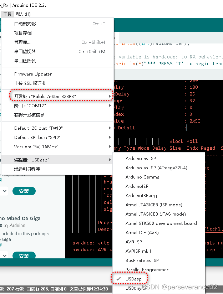Select ArduinoISP programmer
The image size is (223, 294).
pyautogui.click(x=159, y=186)
